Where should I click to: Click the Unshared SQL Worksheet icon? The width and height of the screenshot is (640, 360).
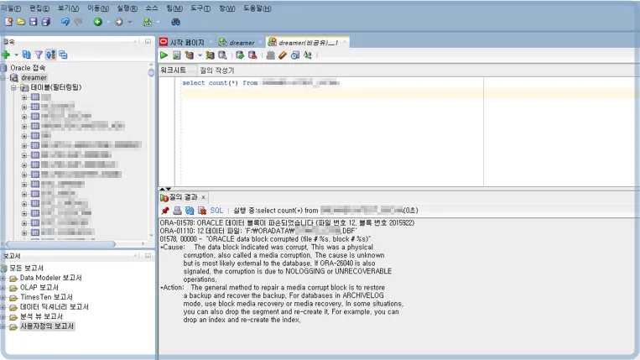270,55
